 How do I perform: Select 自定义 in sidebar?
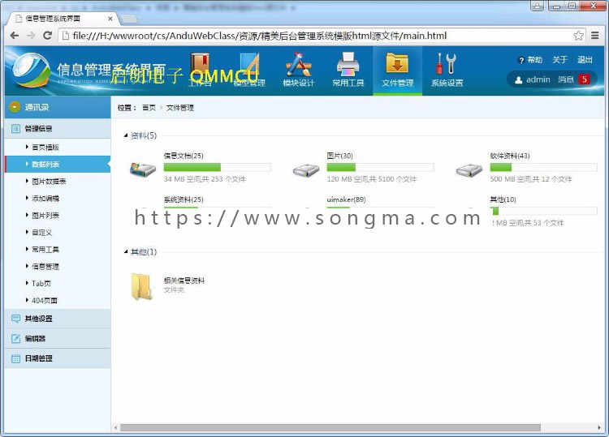41,233
